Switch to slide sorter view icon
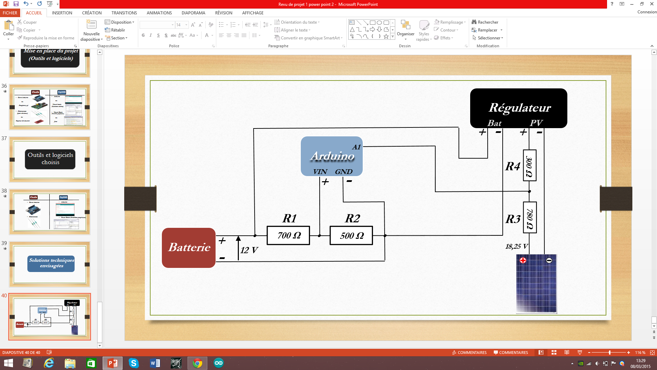The image size is (657, 370). (554, 353)
